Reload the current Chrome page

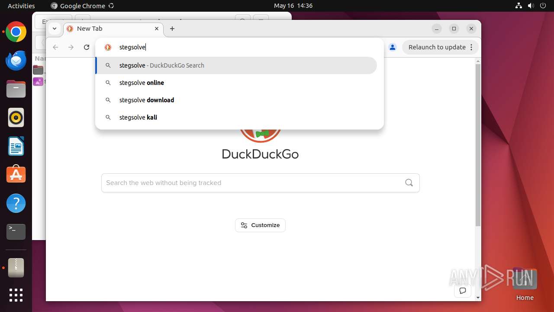point(87,47)
